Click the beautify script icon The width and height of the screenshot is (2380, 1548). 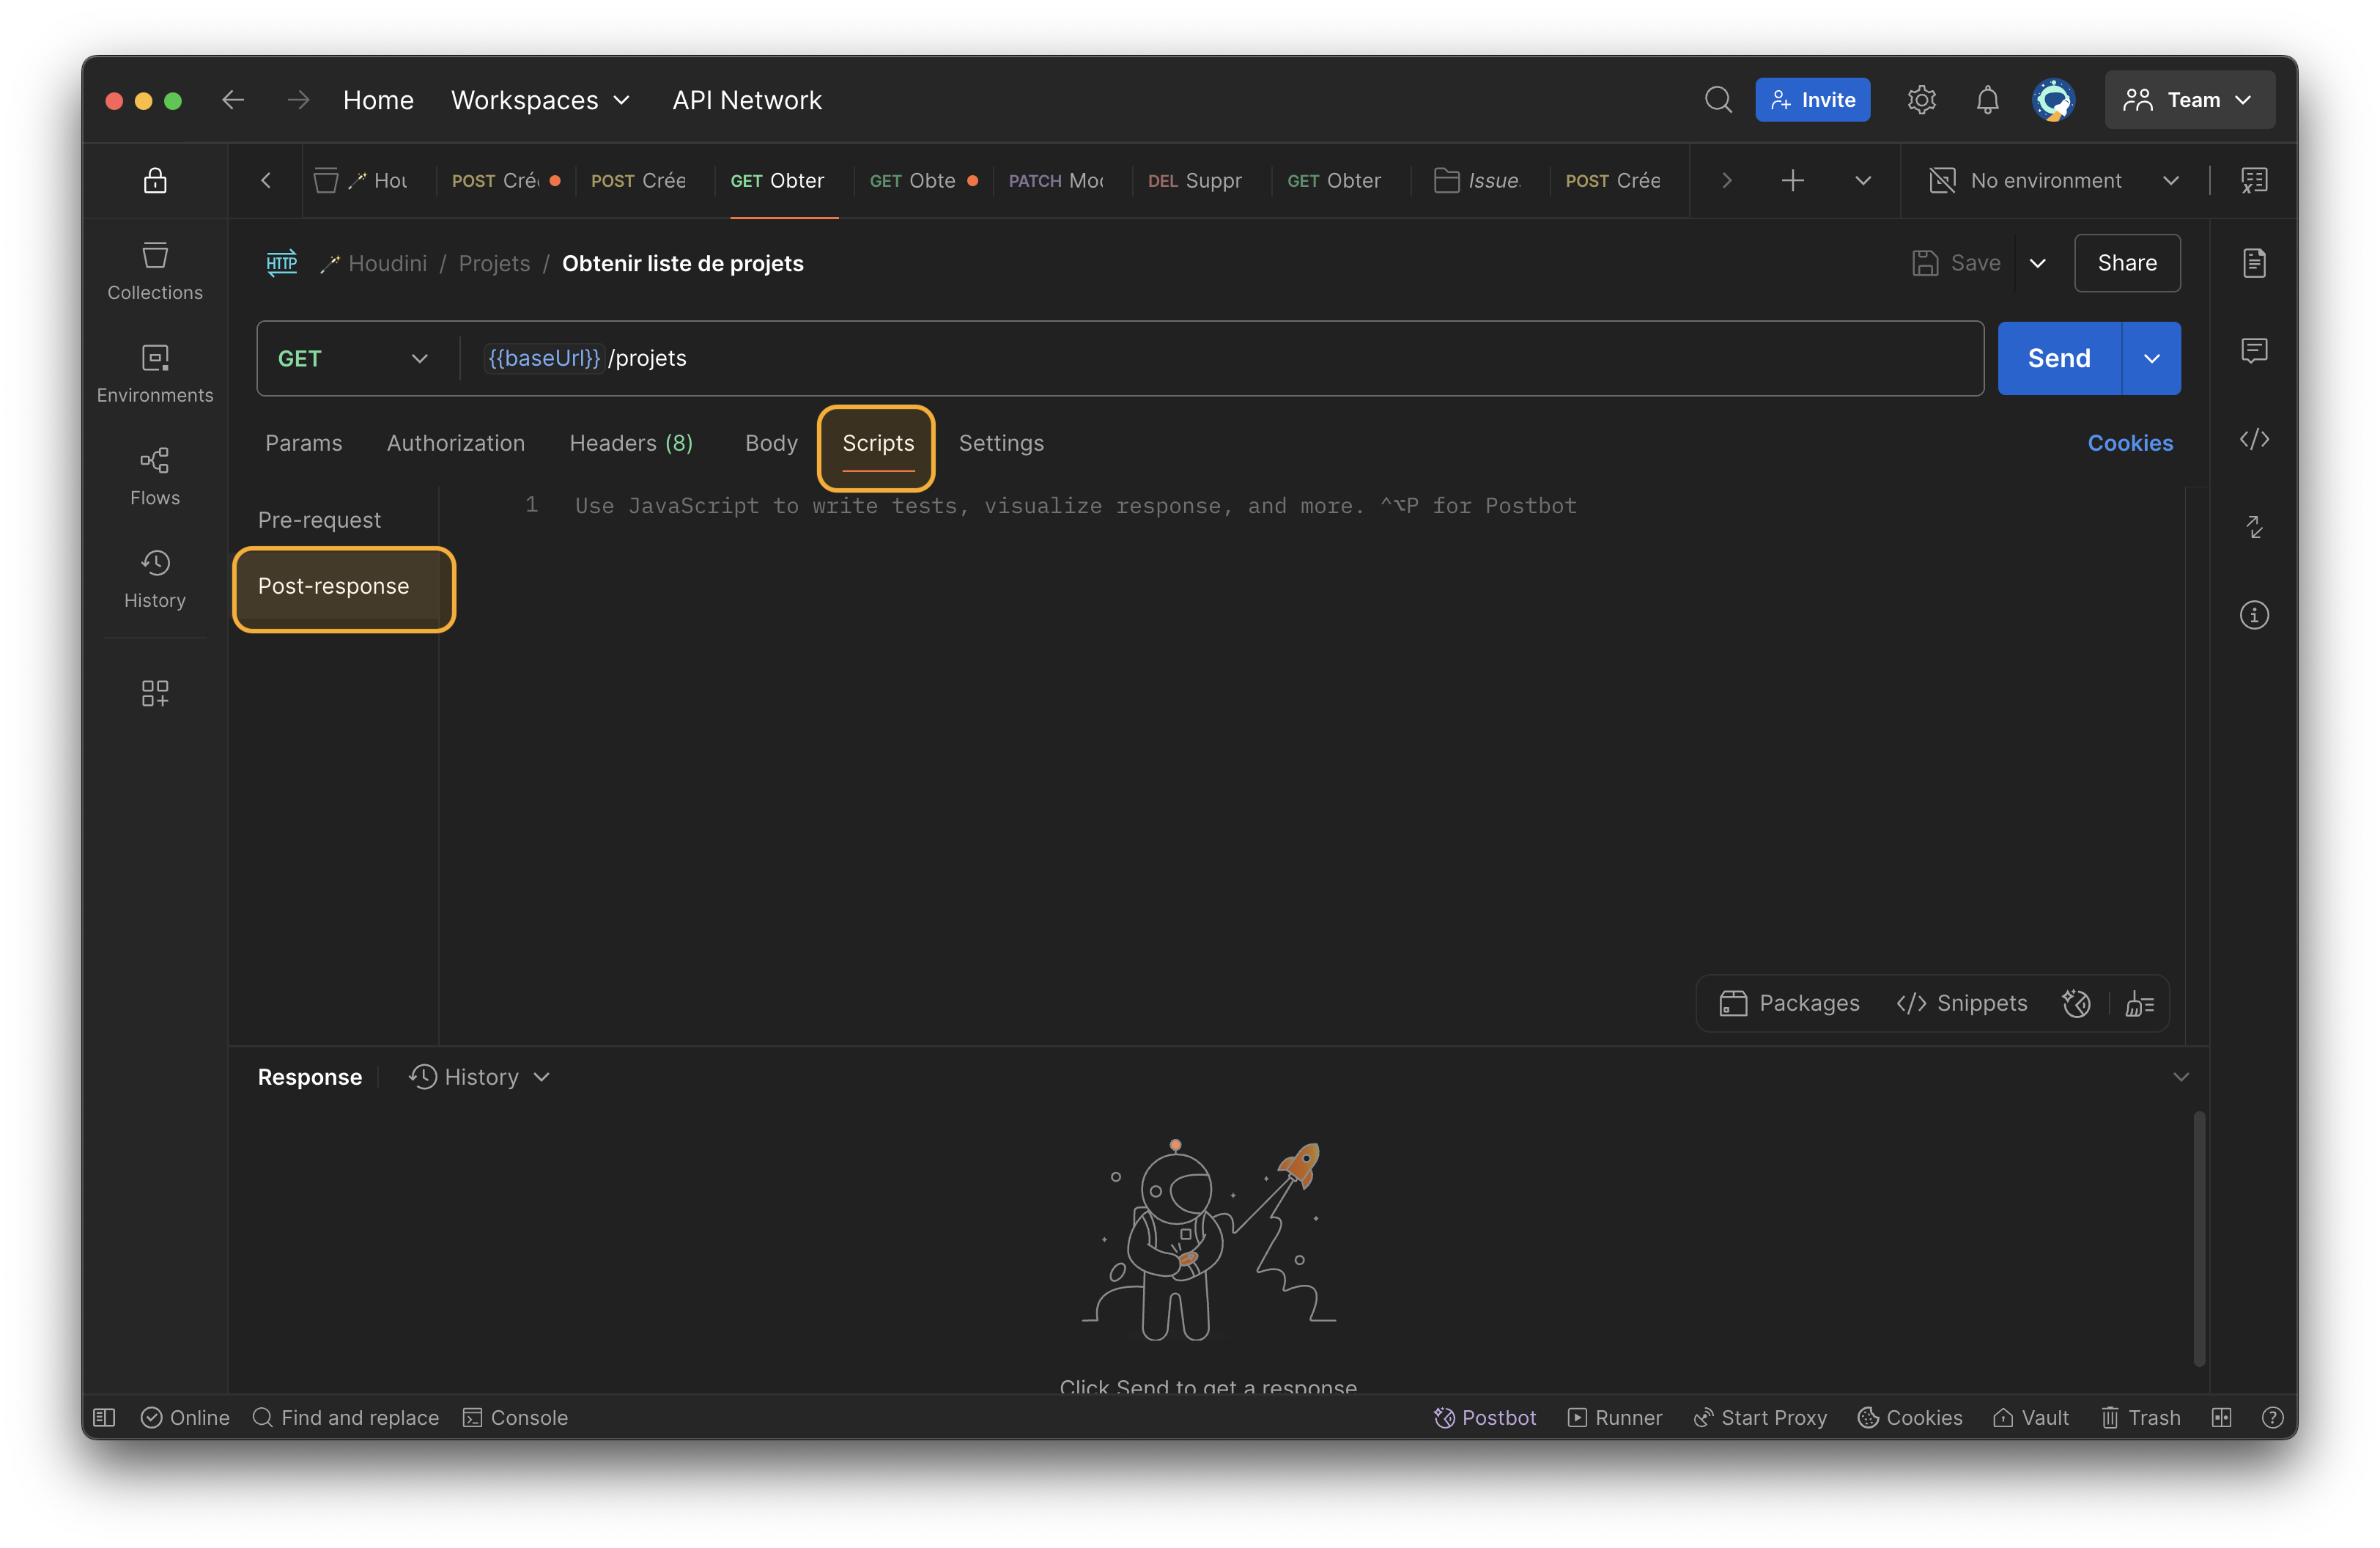[2139, 1003]
